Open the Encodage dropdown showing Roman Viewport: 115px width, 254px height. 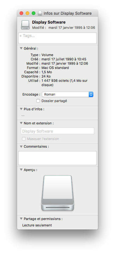68,94
